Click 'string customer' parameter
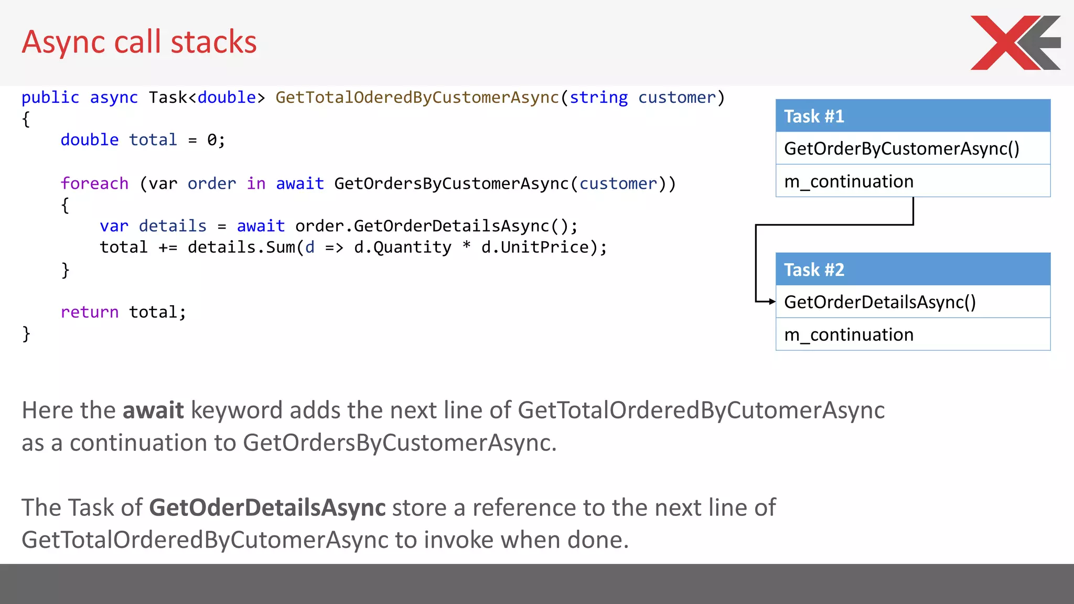This screenshot has width=1074, height=604. (x=642, y=98)
